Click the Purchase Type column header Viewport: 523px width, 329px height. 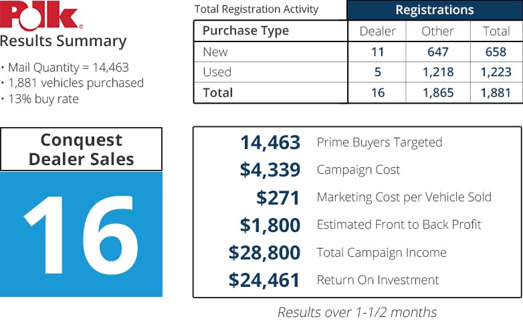(245, 31)
